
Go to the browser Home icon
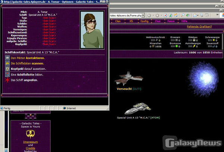176,15
